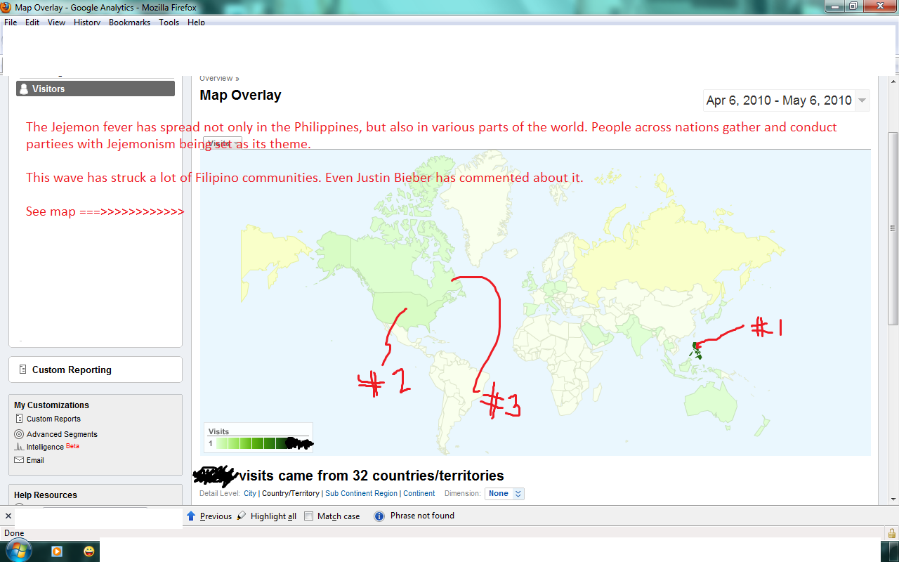Click the Firefox icon in the title bar
The width and height of the screenshot is (899, 562).
point(6,7)
